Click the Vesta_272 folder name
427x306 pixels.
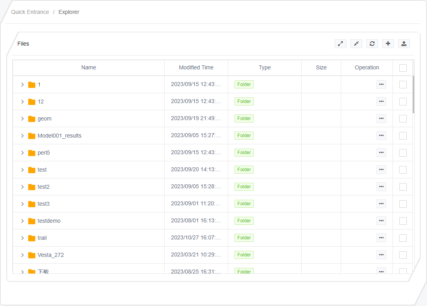[51, 255]
